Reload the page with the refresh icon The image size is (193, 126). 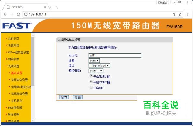click(x=18, y=14)
